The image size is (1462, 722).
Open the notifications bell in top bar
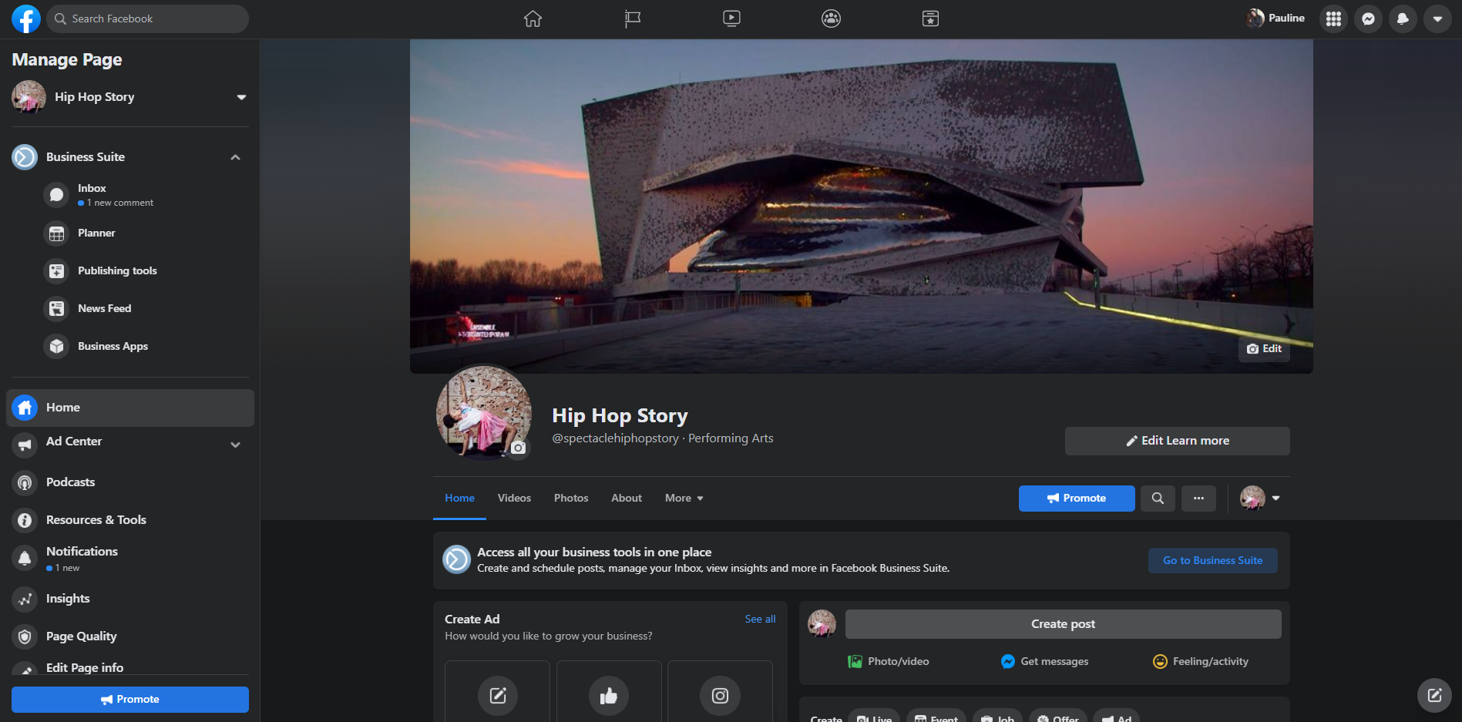click(1403, 18)
